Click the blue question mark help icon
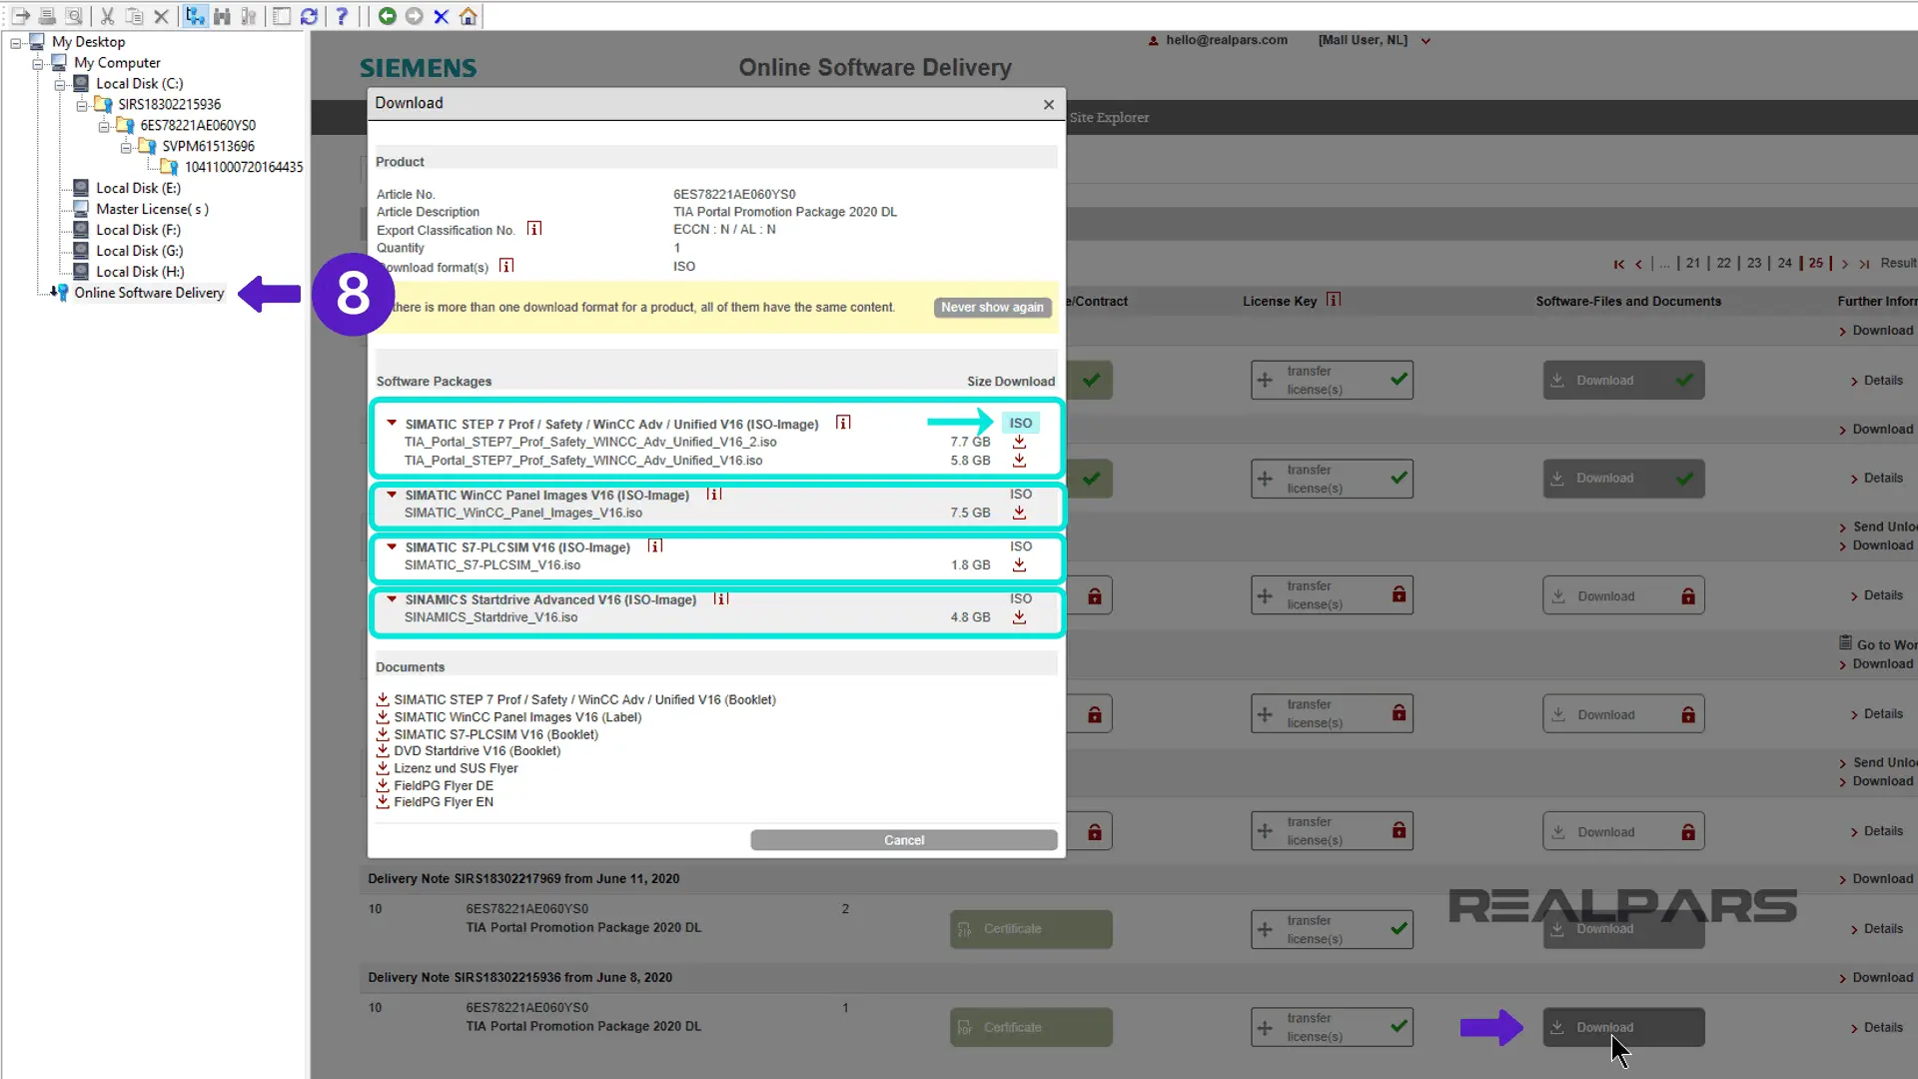 (342, 16)
